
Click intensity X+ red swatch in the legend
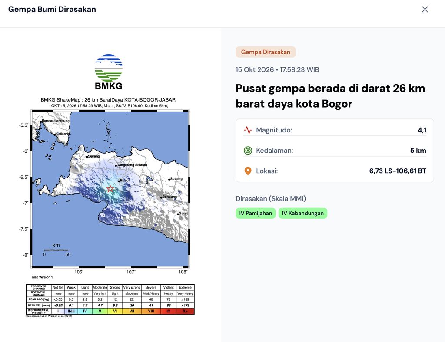(185, 311)
